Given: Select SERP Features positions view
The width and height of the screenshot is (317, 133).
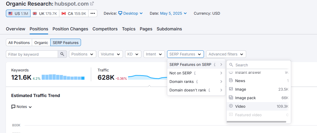Looking at the screenshot, I should [x=66, y=43].
